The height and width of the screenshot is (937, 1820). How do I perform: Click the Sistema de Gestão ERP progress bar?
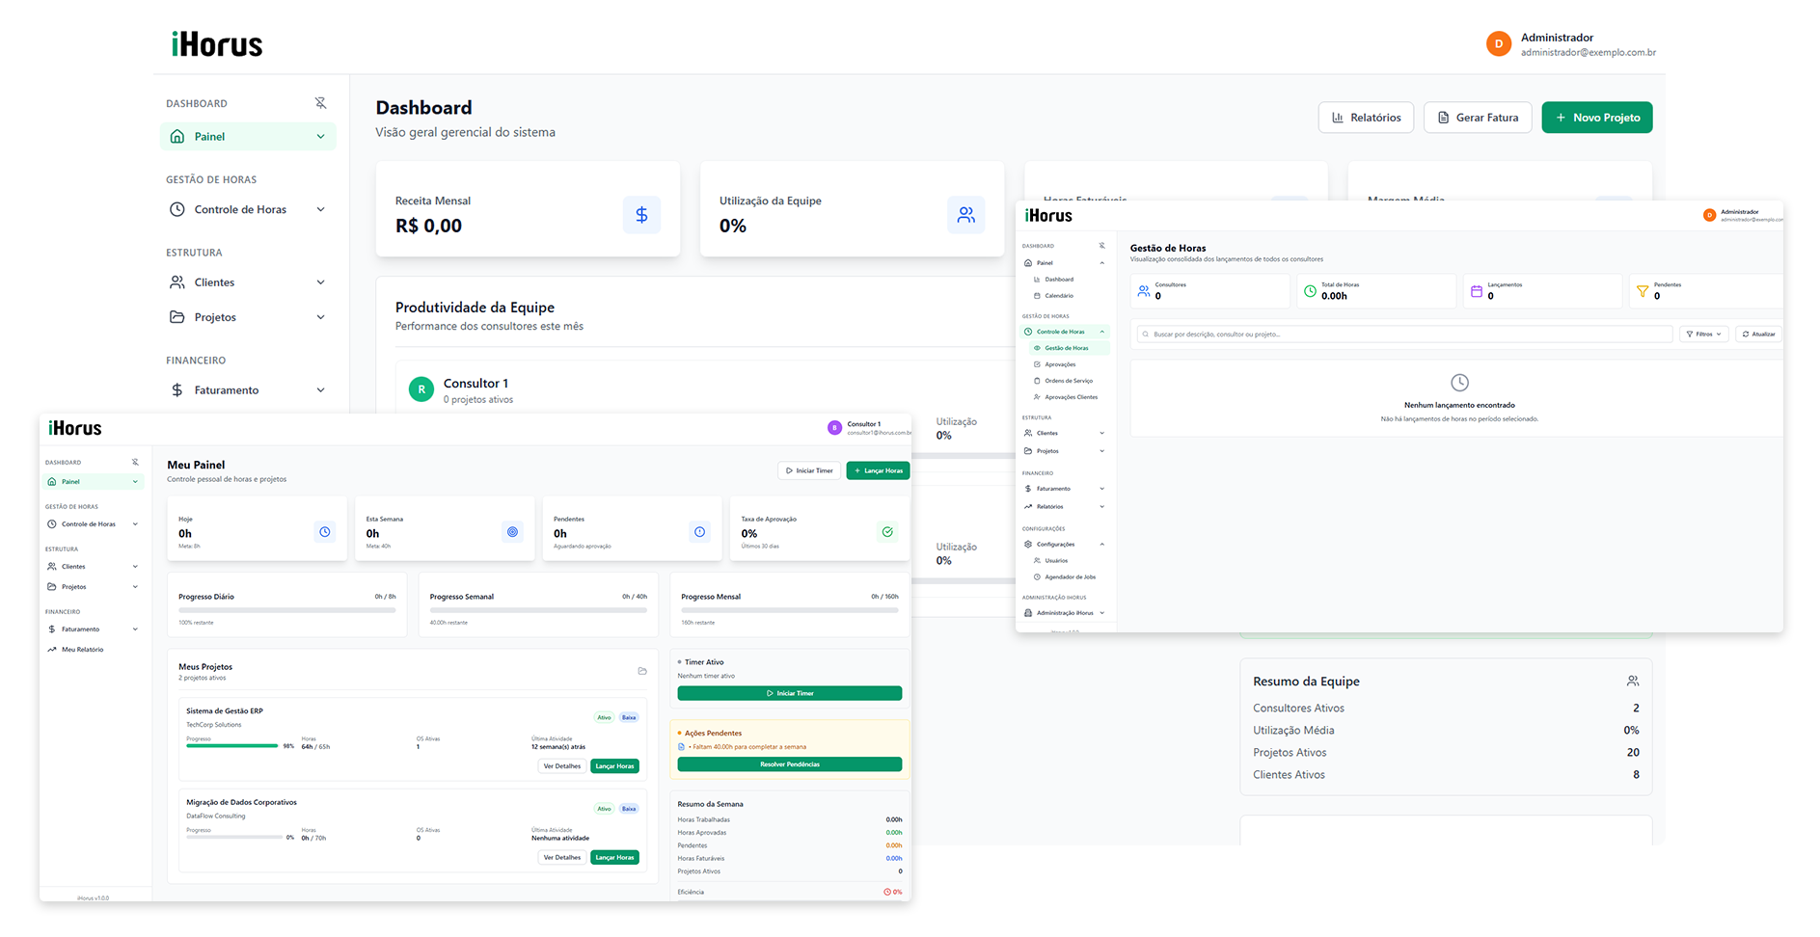coord(232,746)
